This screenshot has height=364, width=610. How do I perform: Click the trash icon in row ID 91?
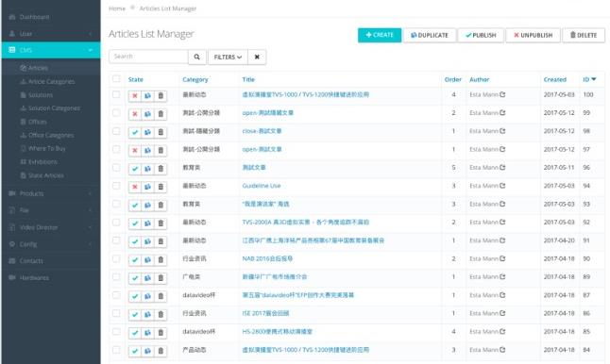(x=161, y=241)
